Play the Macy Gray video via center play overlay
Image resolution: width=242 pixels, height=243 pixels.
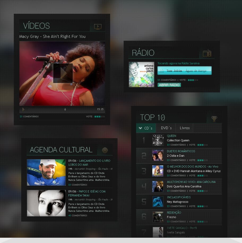tap(63, 73)
